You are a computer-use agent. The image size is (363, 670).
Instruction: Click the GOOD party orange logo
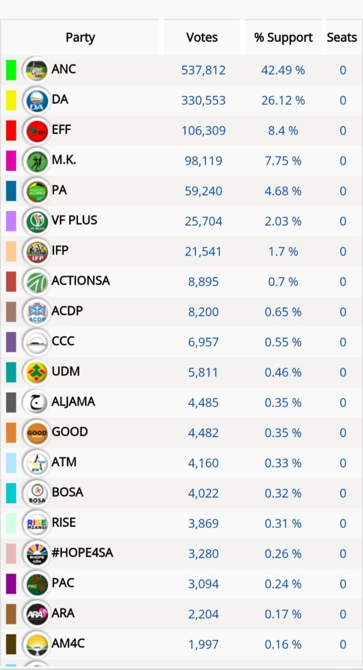(36, 433)
